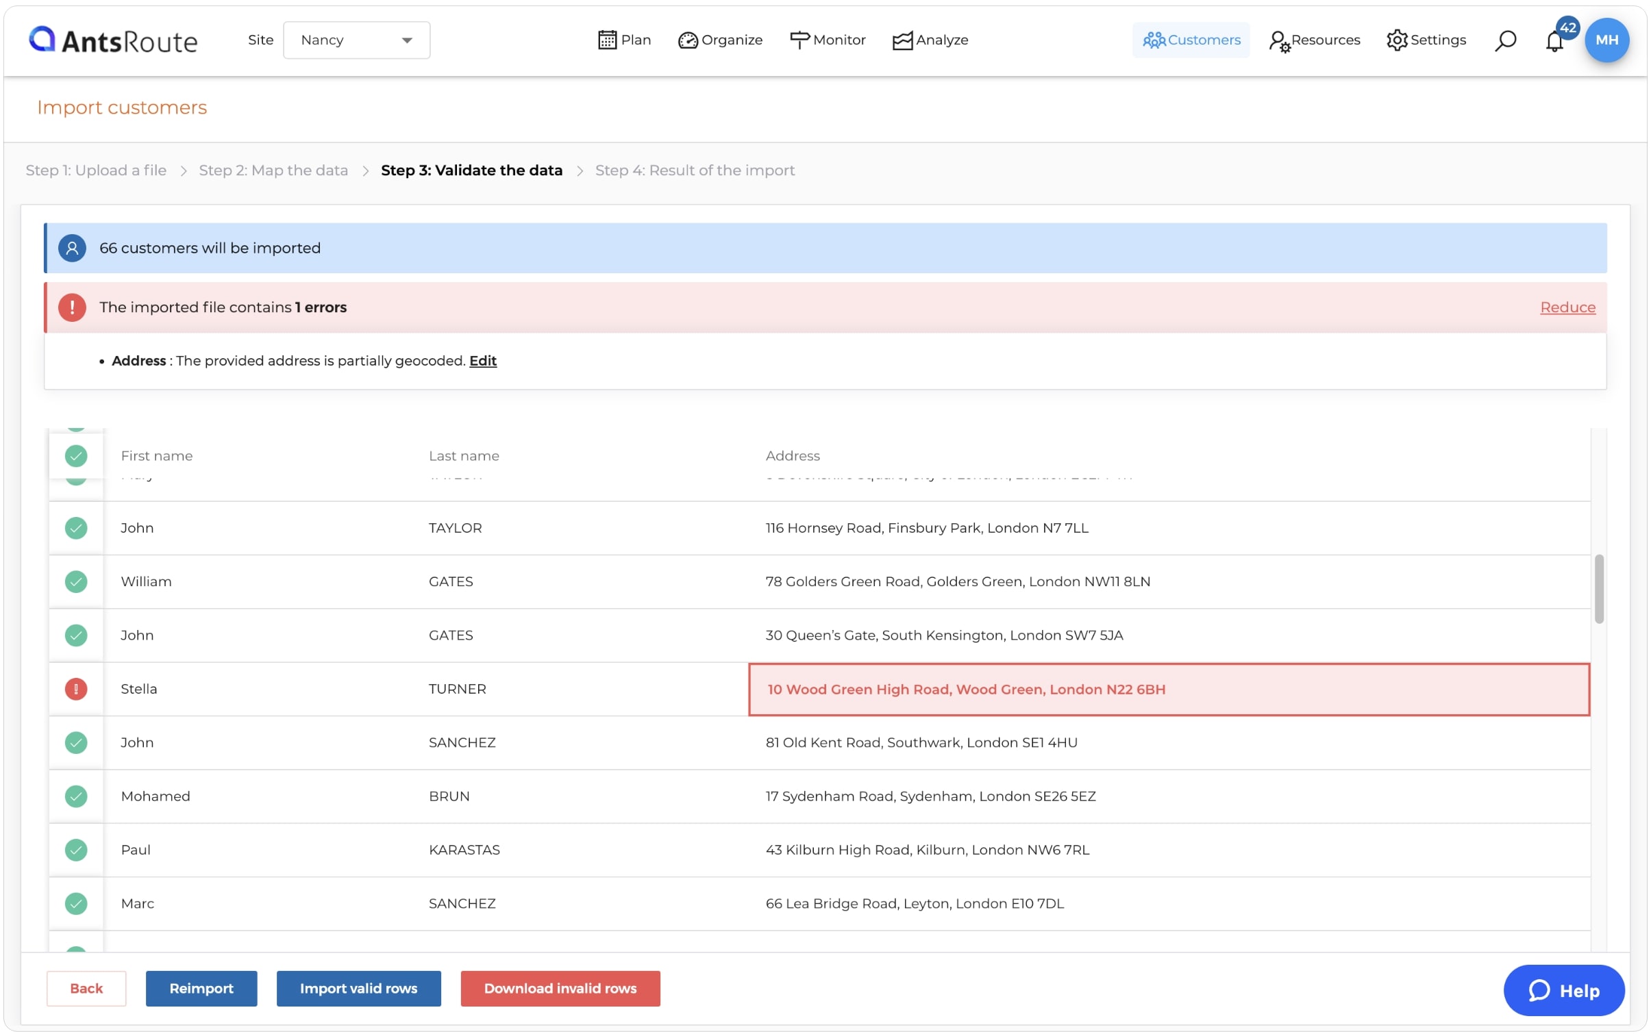Click the First name column header
Screen dimensions: 1651x1036
pos(156,455)
